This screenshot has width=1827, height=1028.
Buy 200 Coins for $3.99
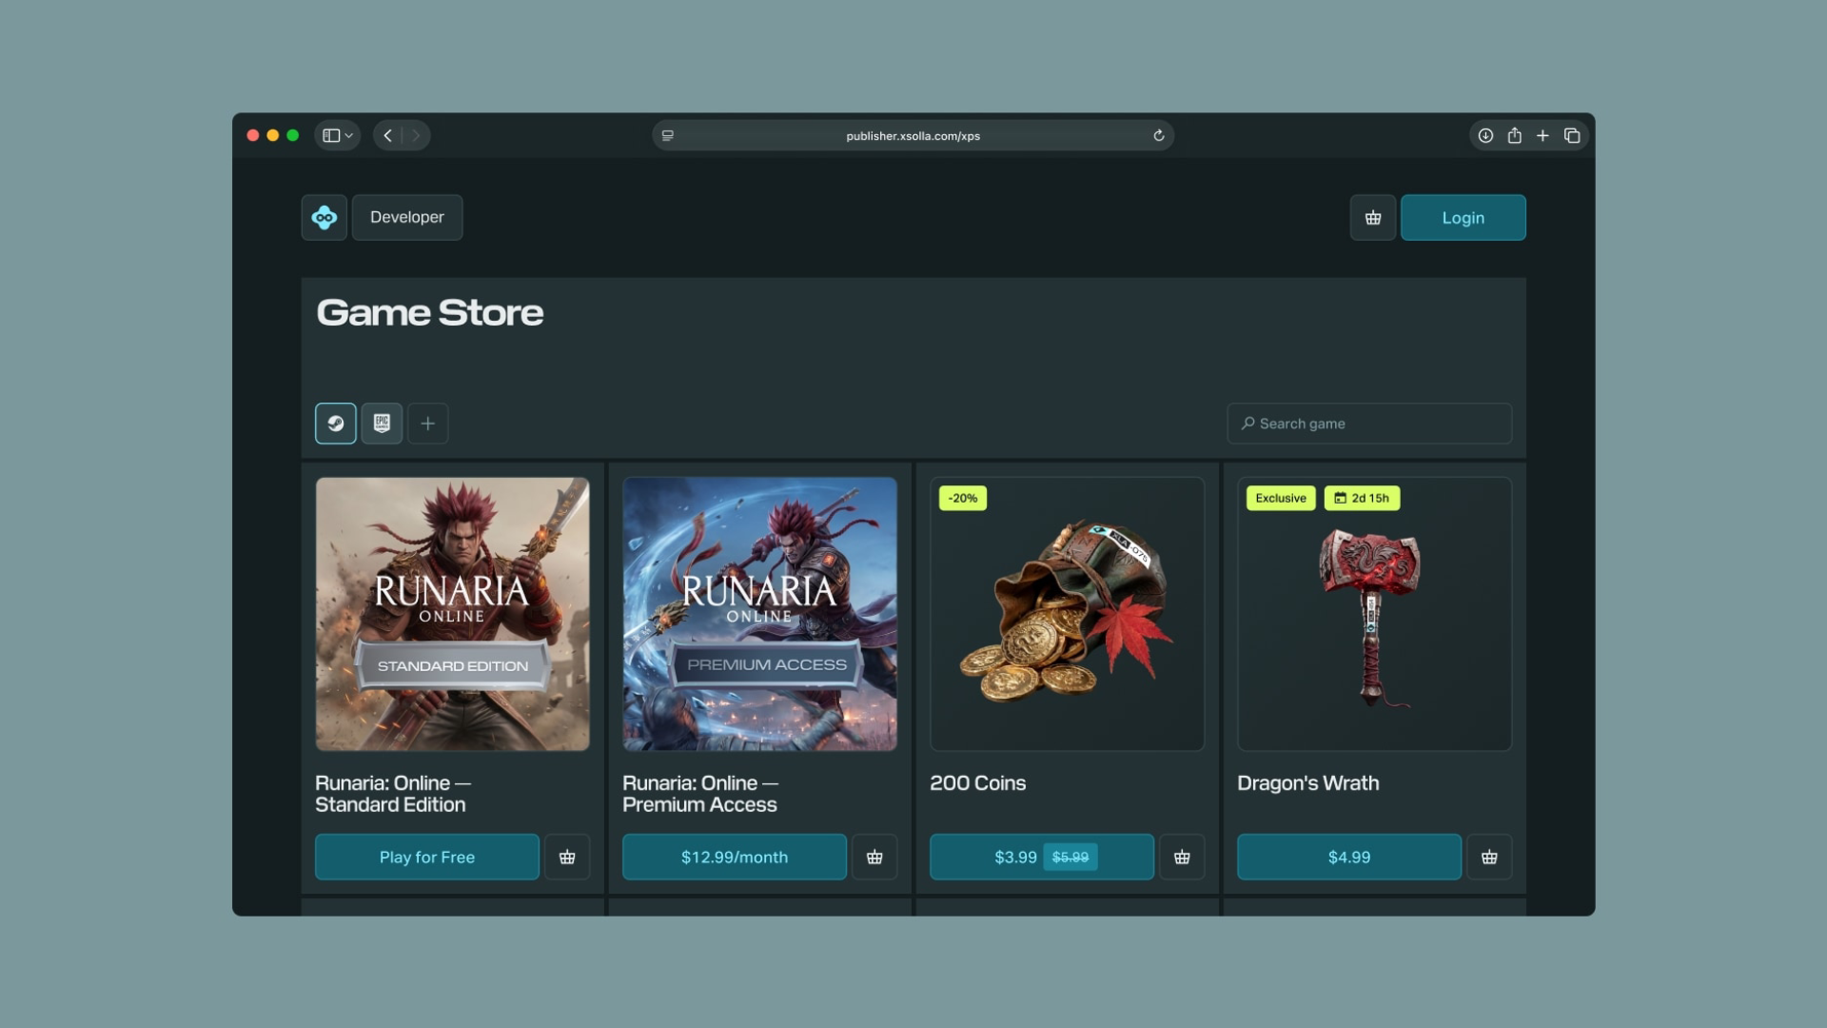1042,857
